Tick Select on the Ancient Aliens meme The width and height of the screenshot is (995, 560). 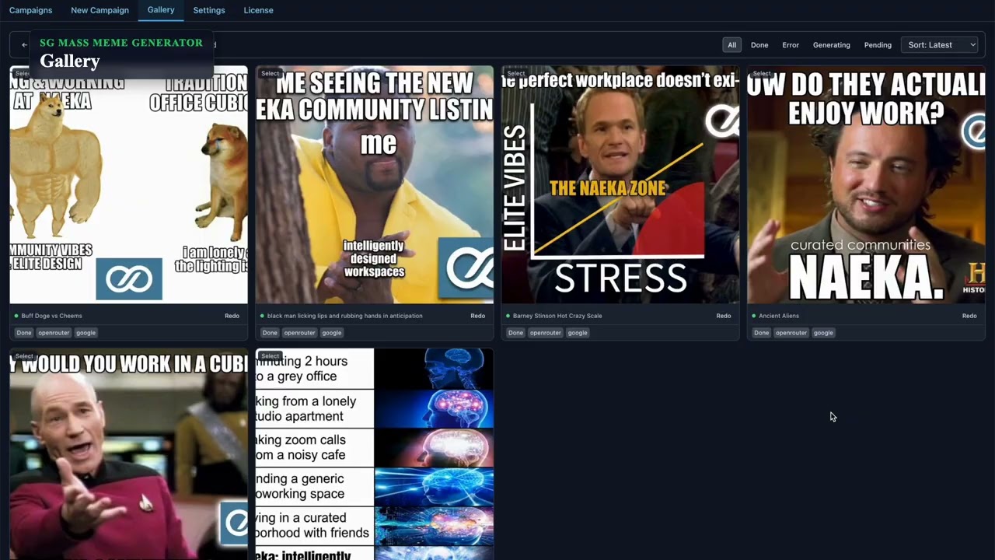coord(762,74)
